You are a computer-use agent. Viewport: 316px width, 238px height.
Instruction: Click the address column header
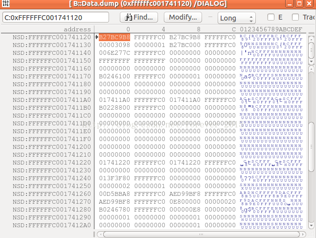(77, 29)
